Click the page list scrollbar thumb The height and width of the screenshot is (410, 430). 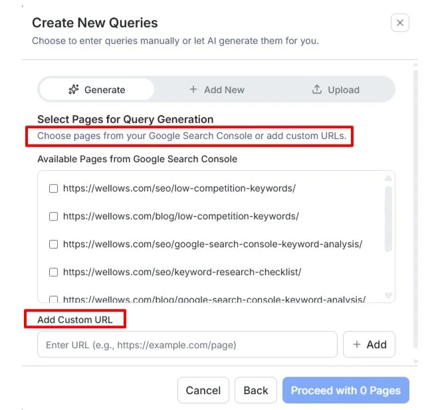point(389,219)
